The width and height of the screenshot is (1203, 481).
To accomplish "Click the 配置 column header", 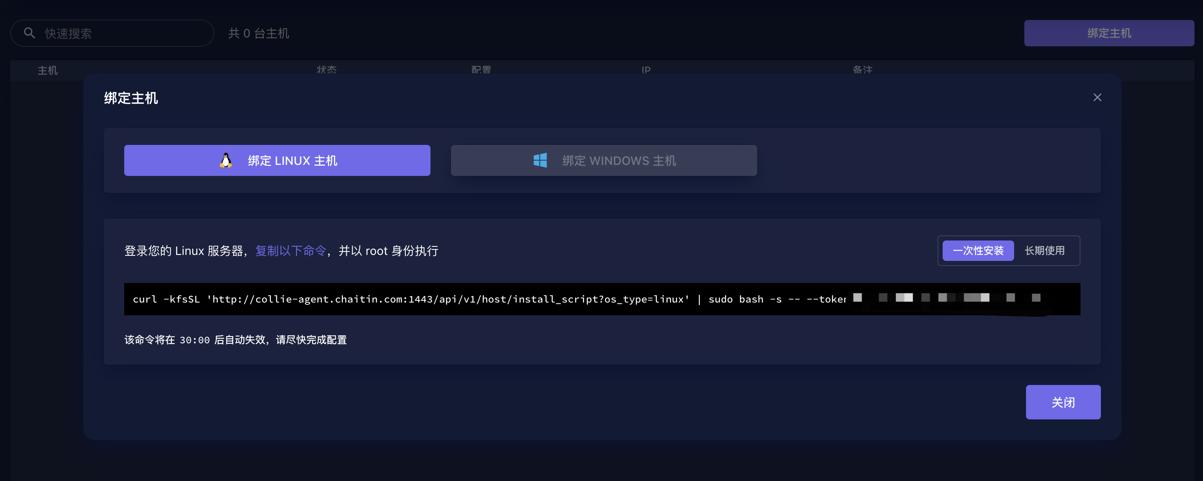I will (x=481, y=70).
